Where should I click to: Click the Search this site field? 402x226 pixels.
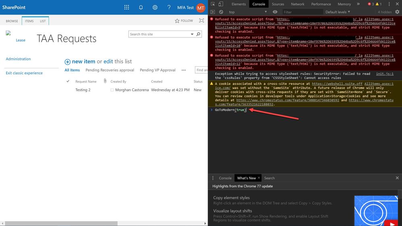coord(159,34)
